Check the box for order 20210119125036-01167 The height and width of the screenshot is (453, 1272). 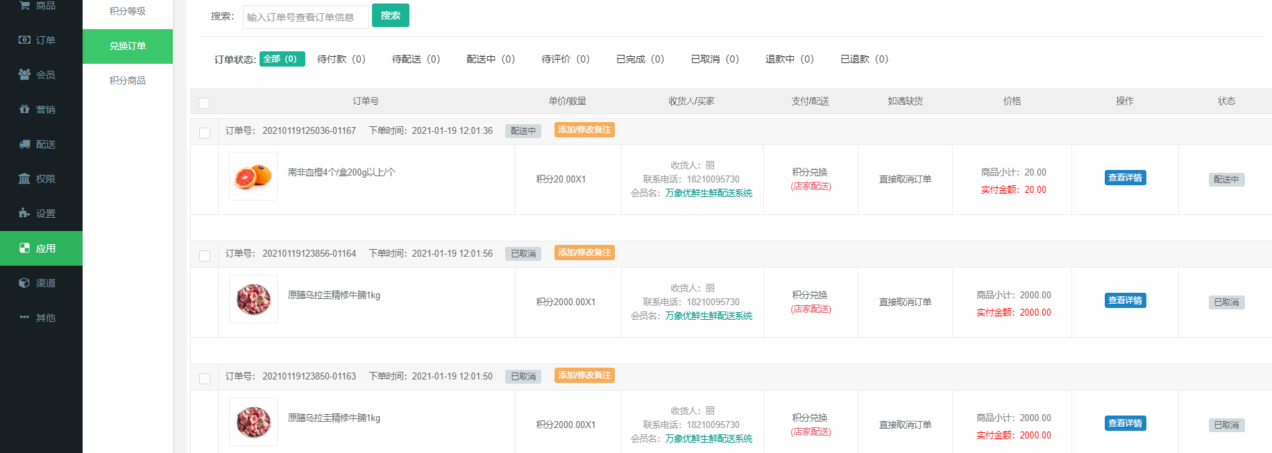pyautogui.click(x=205, y=133)
